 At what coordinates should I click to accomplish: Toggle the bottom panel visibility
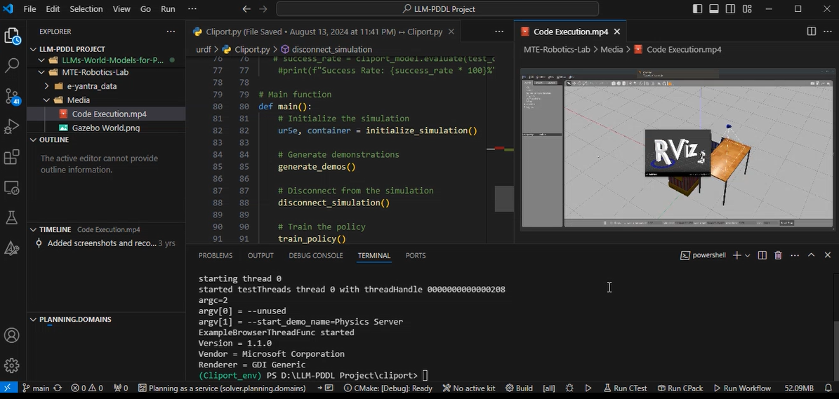coord(714,9)
